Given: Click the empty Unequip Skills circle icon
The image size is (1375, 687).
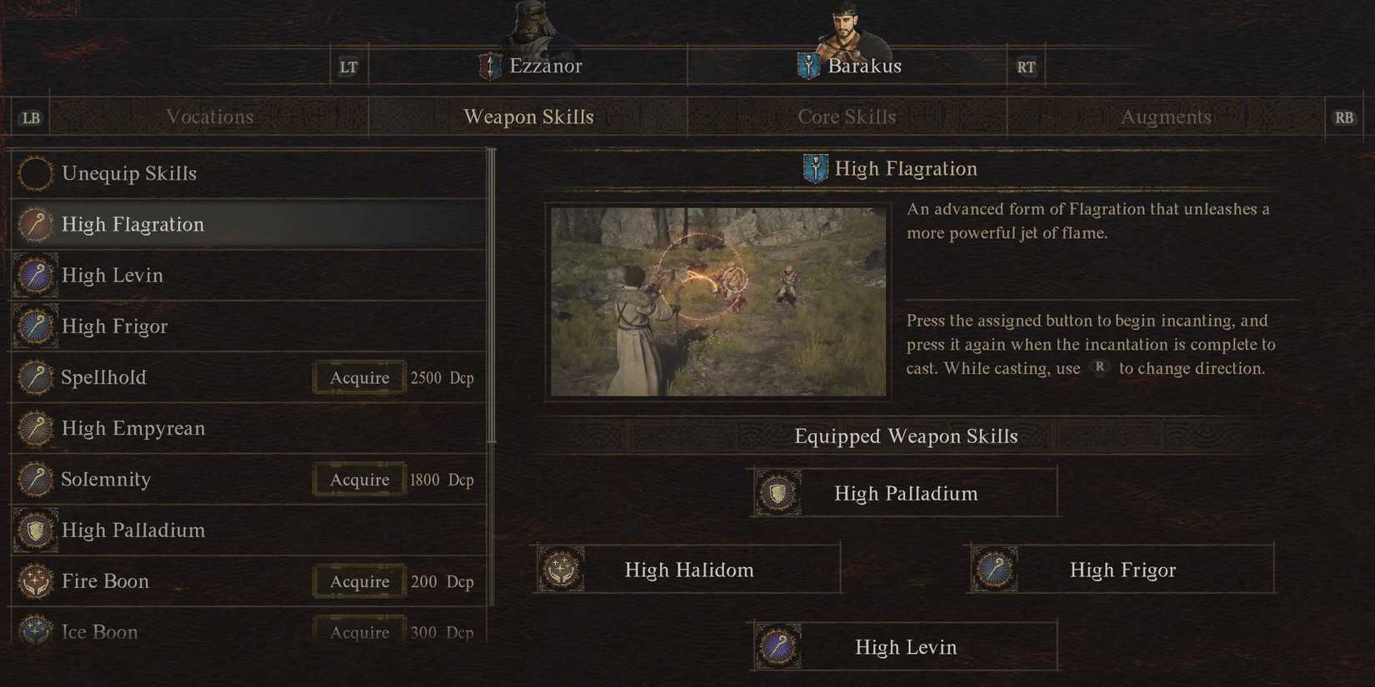Looking at the screenshot, I should (35, 173).
